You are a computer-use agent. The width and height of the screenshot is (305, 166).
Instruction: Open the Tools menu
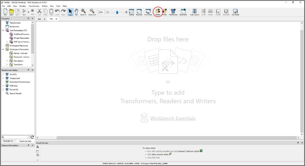58,6
